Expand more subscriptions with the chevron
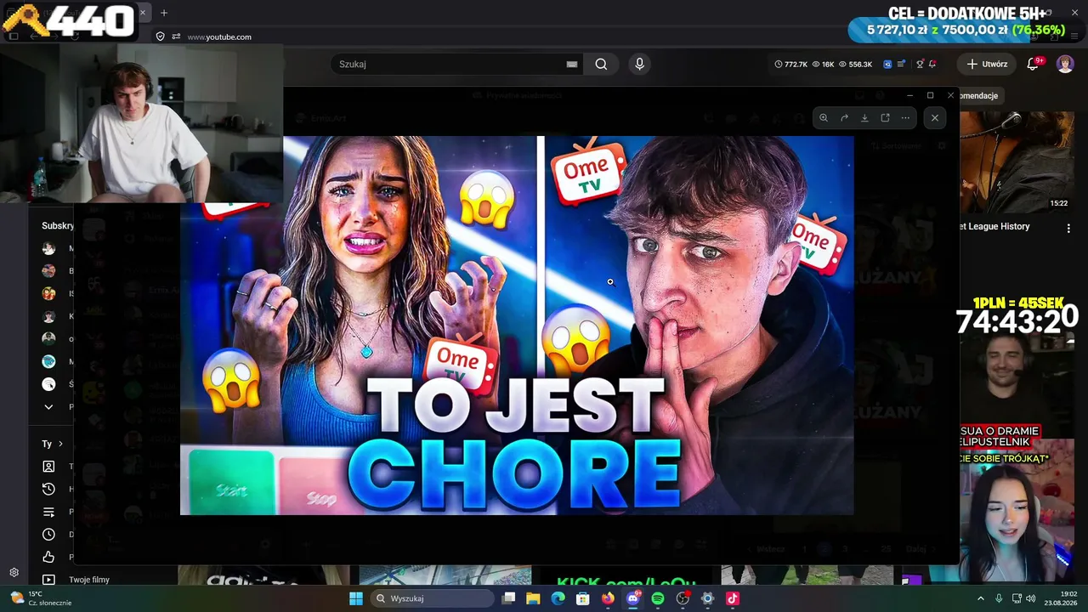Screen dimensions: 1088x612 tap(48, 407)
